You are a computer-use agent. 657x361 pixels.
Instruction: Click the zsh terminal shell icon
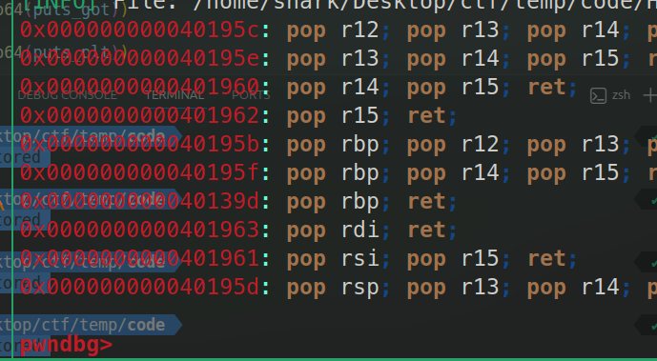point(598,96)
